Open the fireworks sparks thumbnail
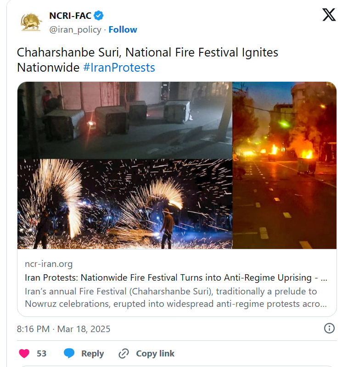 click(125, 204)
